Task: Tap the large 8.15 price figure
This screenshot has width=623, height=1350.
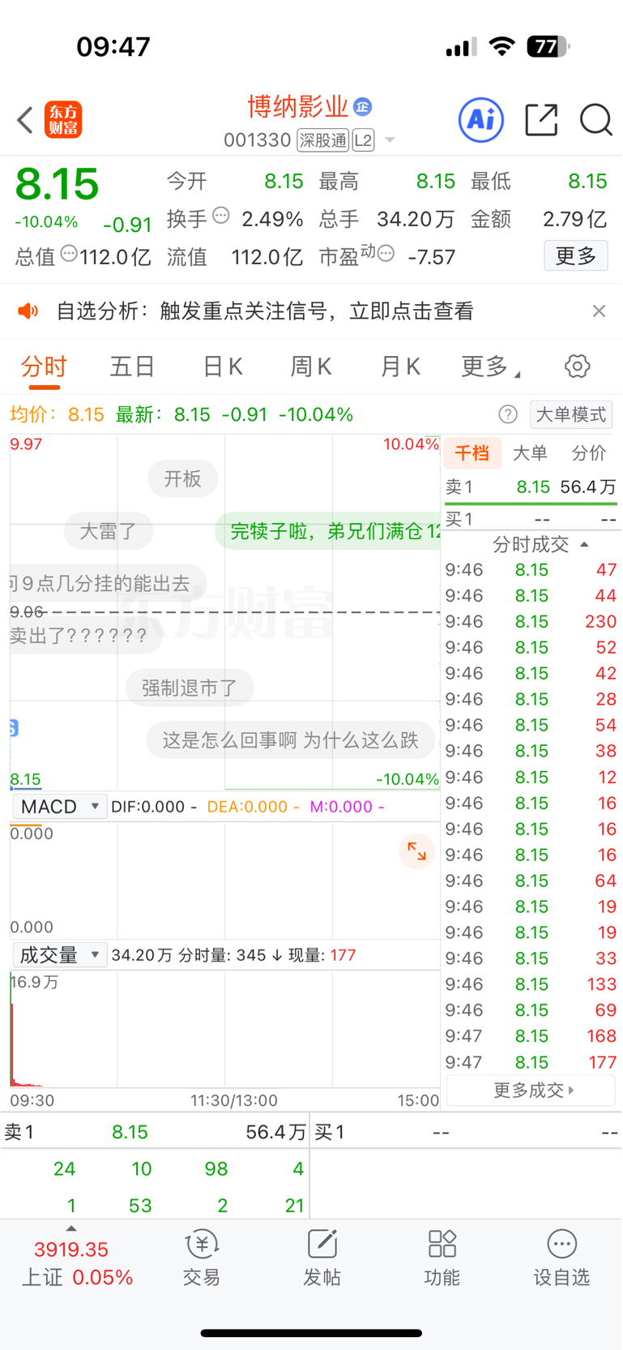Action: click(x=57, y=184)
